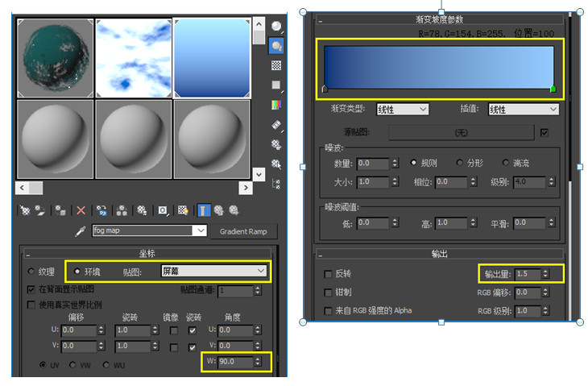
Task: Toggle the checkbox beside 源贴图 button
Action: click(545, 132)
